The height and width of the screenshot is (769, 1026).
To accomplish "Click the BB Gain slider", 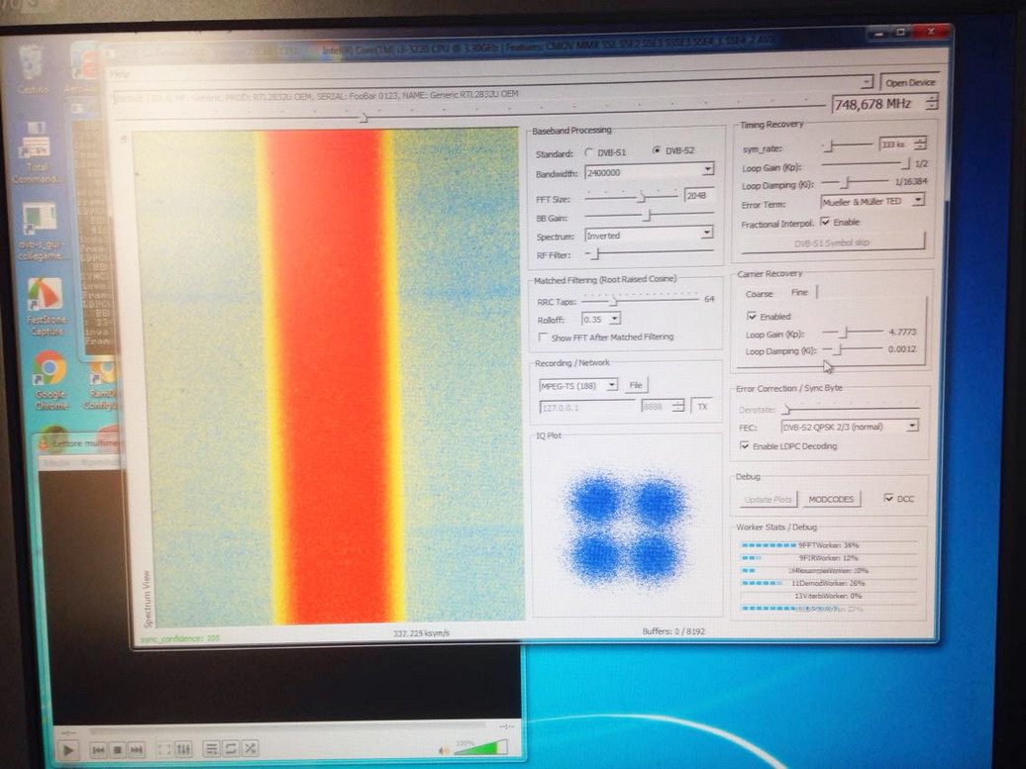I will (648, 215).
